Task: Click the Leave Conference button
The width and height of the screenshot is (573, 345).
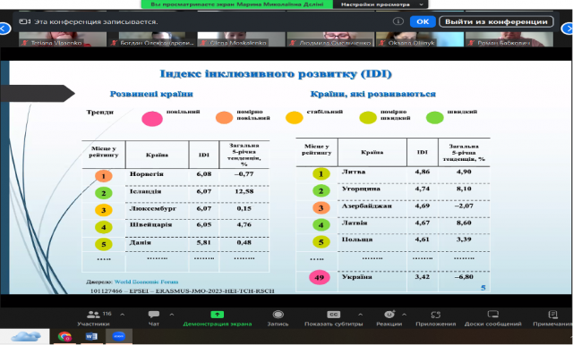Action: pos(496,21)
